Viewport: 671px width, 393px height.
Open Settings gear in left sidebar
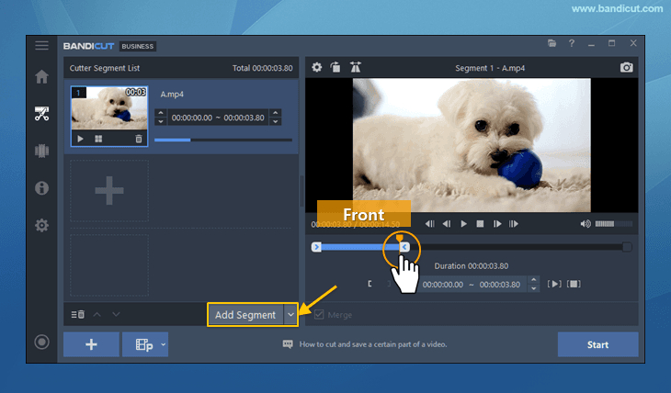tap(41, 225)
